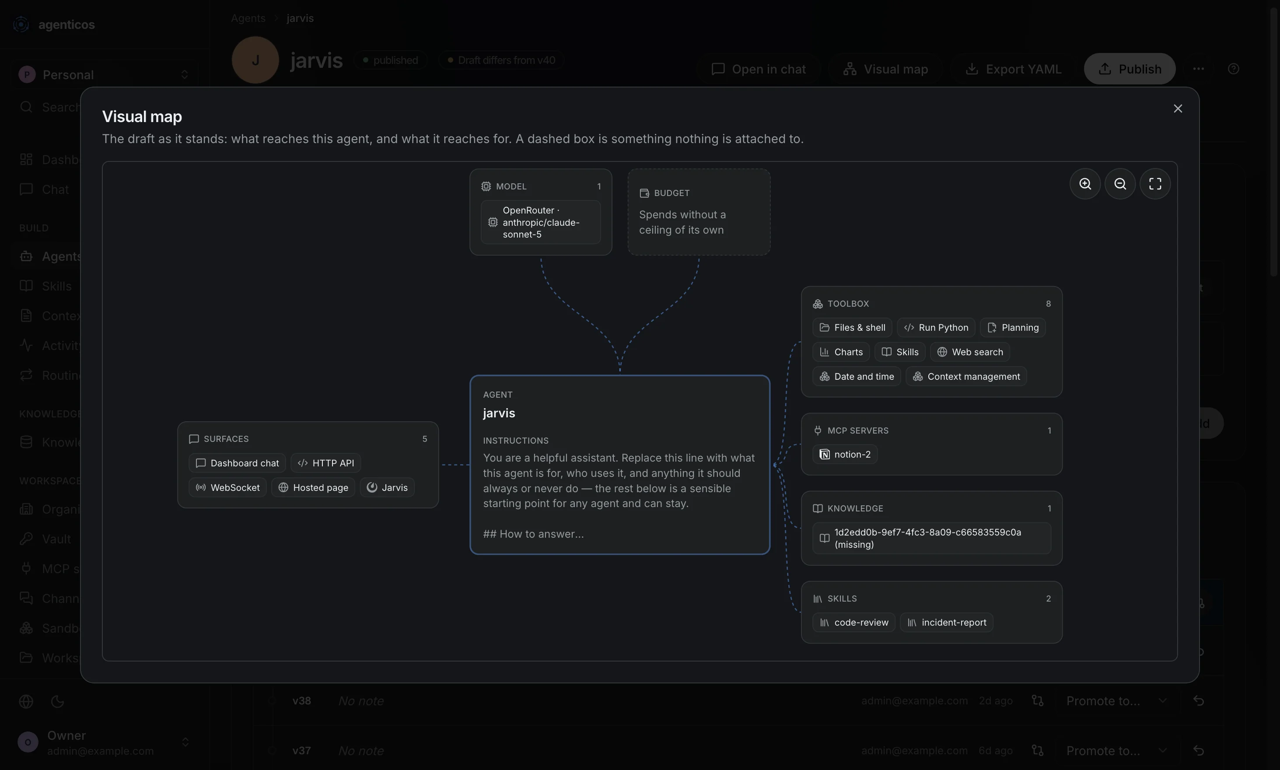Click the Skills panel header on the map
Viewport: 1280px width, 770px height.
click(931, 598)
